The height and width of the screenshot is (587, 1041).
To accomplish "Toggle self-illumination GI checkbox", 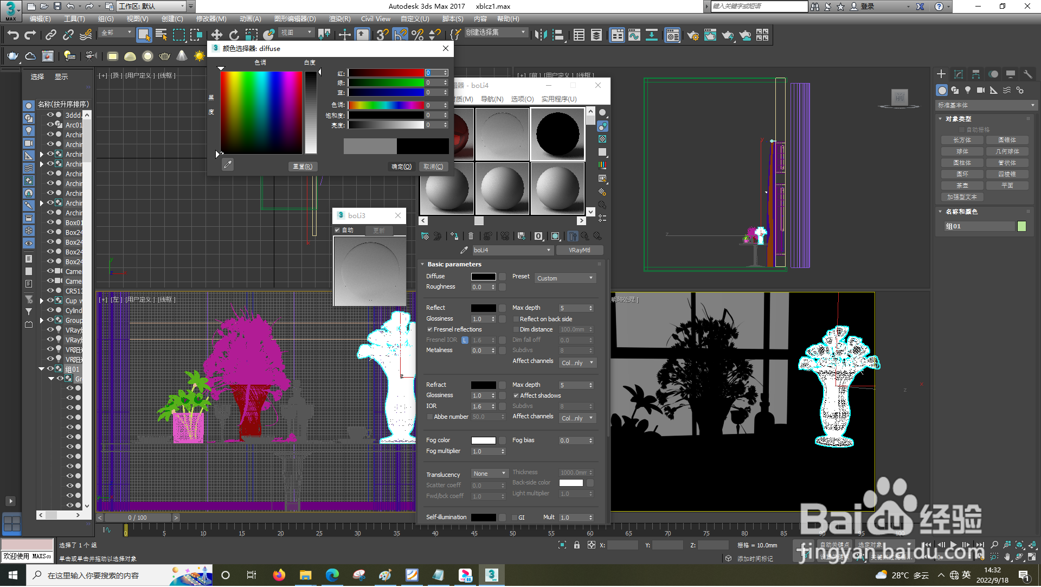I will click(x=515, y=518).
